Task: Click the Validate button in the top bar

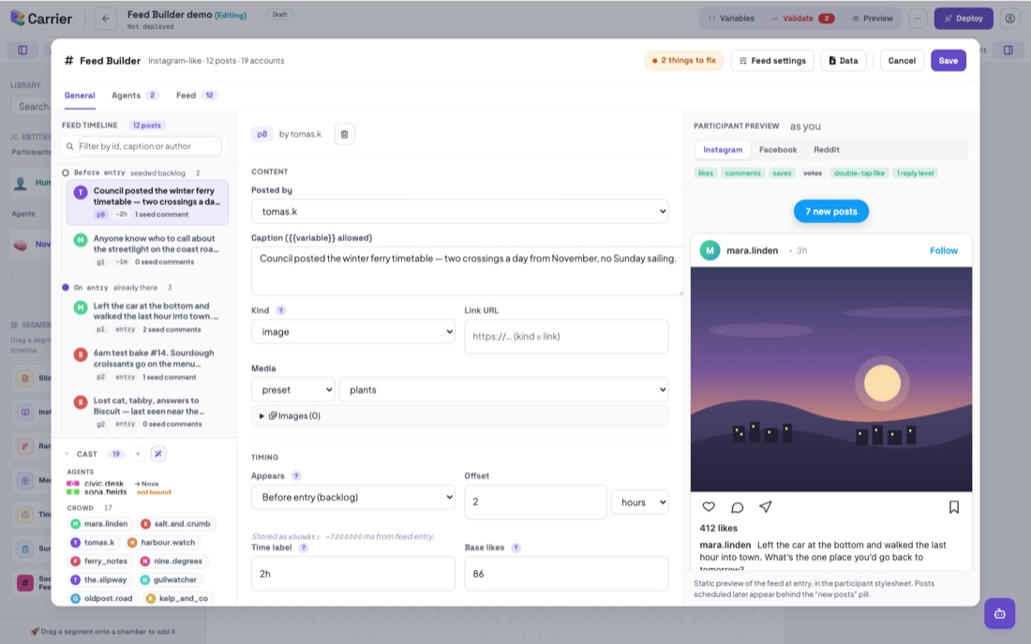Action: (803, 19)
